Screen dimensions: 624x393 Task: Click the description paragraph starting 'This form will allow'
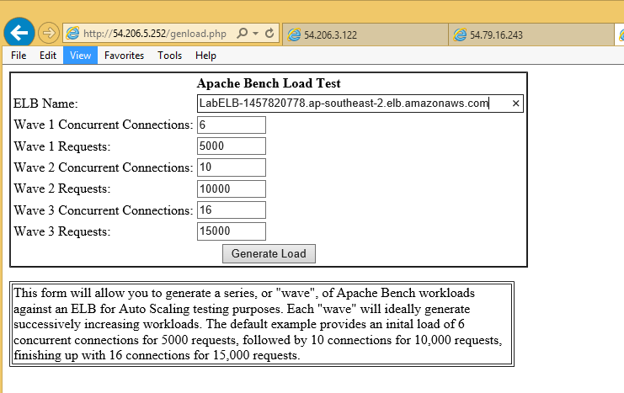pyautogui.click(x=259, y=324)
